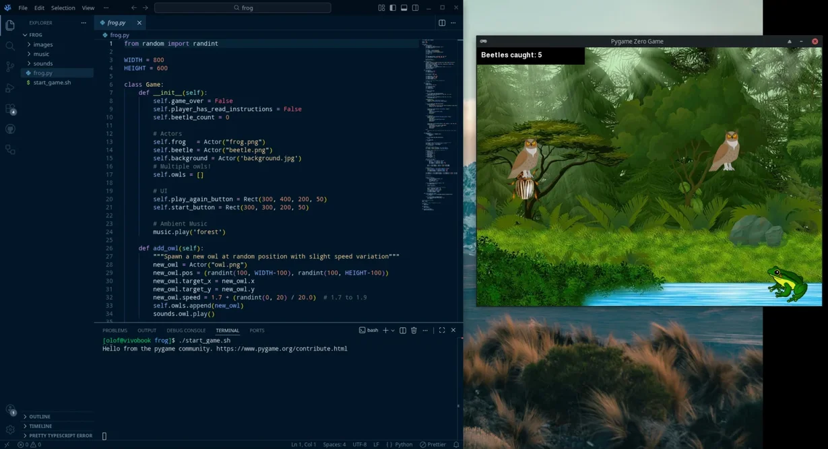Viewport: 828px width, 449px height.
Task: Open the Run and Debug panel
Action: [x=10, y=87]
